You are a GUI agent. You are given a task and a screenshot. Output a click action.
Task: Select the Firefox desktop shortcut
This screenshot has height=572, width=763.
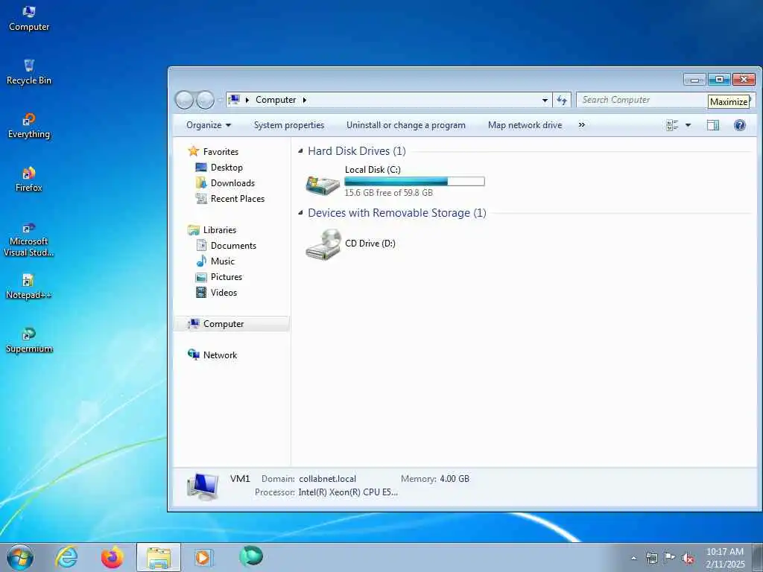pyautogui.click(x=29, y=179)
